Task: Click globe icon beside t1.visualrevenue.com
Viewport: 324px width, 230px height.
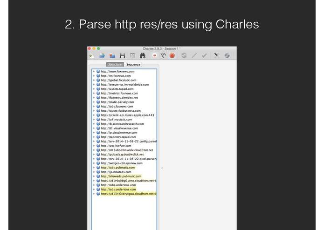Action: 98,128
